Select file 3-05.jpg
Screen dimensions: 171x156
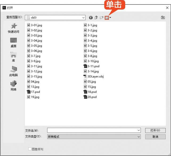pyautogui.click(x=34, y=46)
